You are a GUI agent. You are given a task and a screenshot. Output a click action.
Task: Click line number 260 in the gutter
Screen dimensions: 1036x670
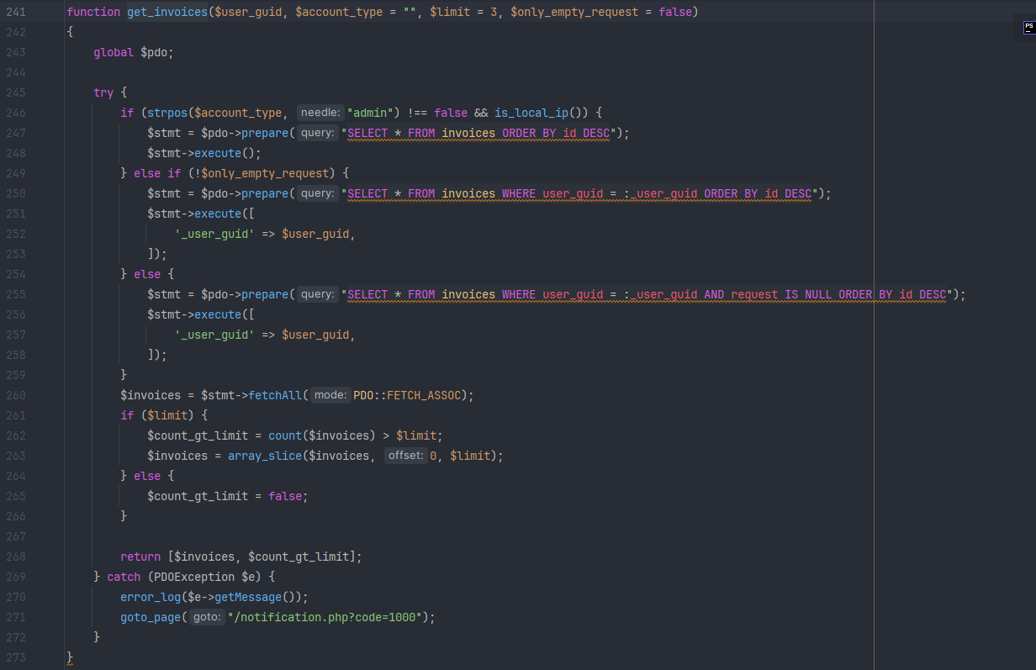[x=15, y=395]
